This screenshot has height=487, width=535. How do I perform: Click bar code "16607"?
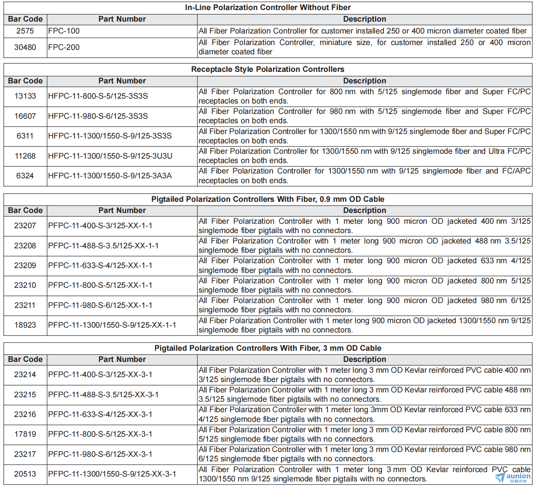(x=25, y=116)
